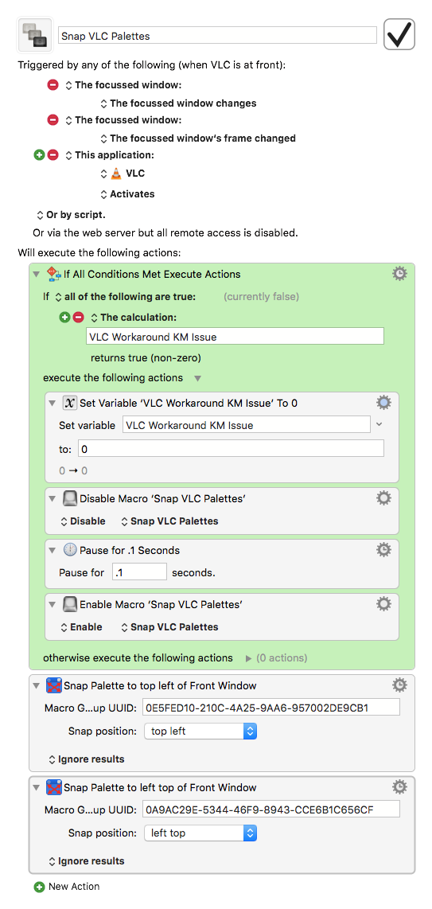Remove the focussed window changes trigger
Image resolution: width=432 pixels, height=909 pixels.
point(53,85)
